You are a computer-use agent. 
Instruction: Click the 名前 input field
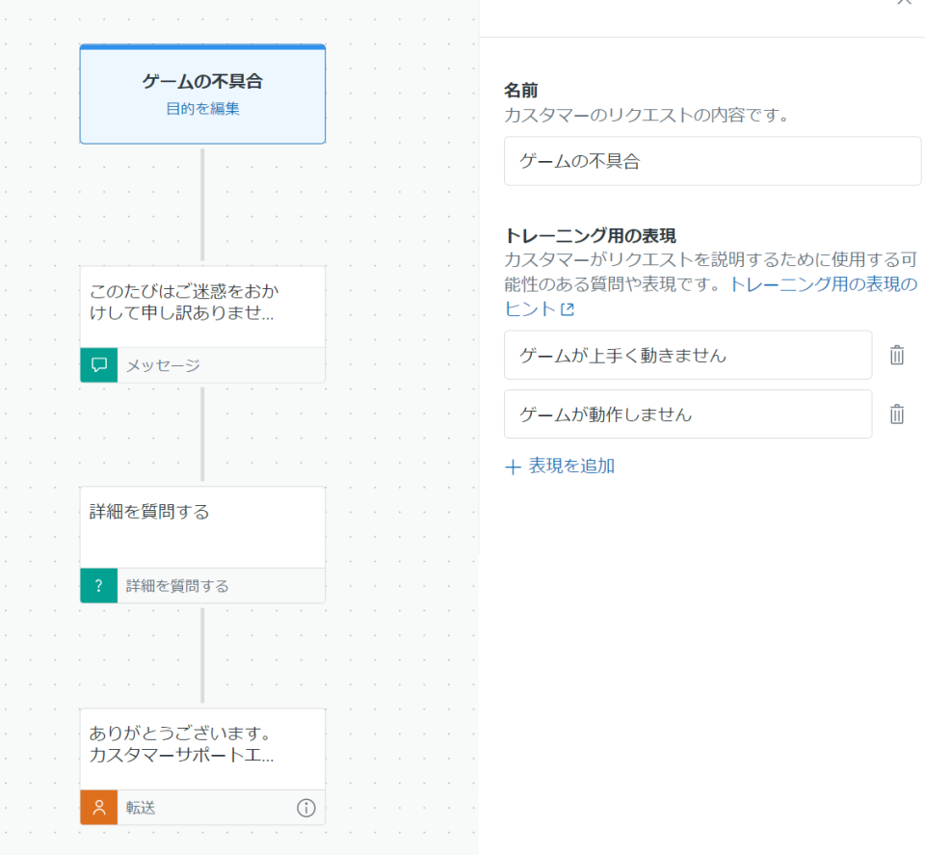tap(711, 160)
